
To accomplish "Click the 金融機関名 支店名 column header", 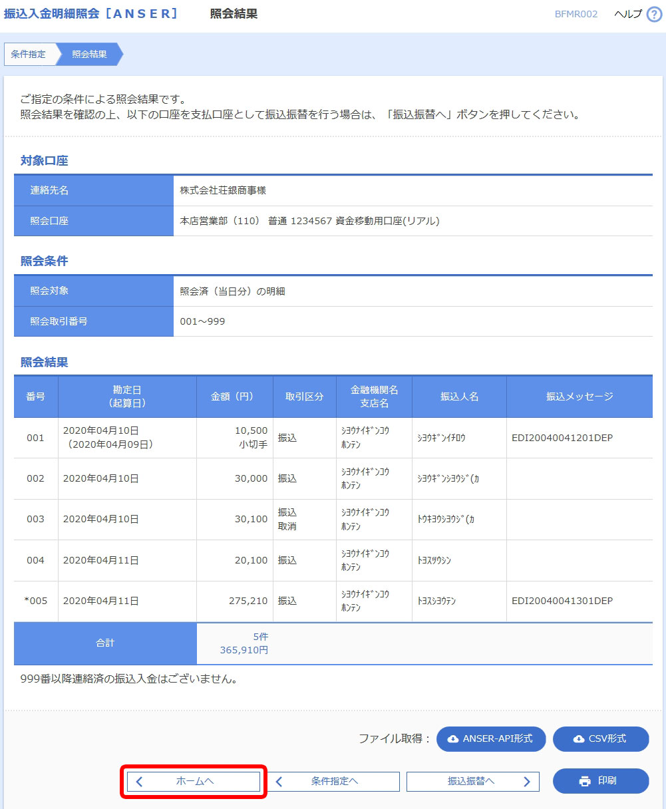I will [375, 397].
